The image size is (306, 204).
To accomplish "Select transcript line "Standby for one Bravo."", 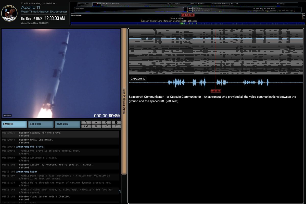I will tap(60, 134).
